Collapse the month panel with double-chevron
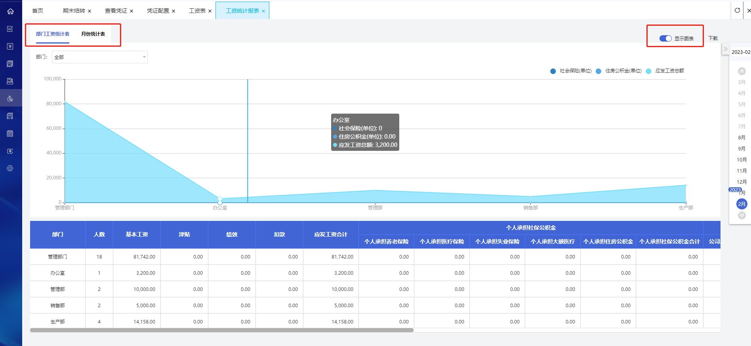The height and width of the screenshot is (346, 751). 725,49
